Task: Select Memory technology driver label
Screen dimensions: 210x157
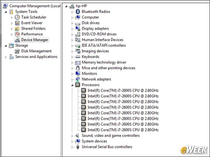Action: point(104,62)
